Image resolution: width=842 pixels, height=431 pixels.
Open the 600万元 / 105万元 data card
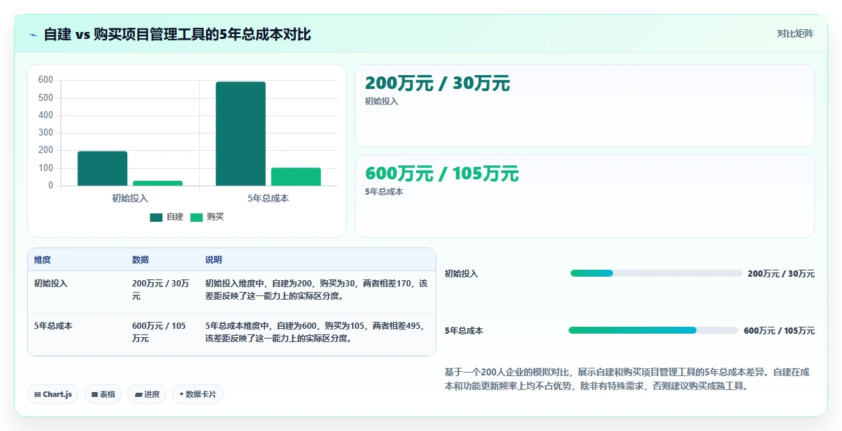585,196
